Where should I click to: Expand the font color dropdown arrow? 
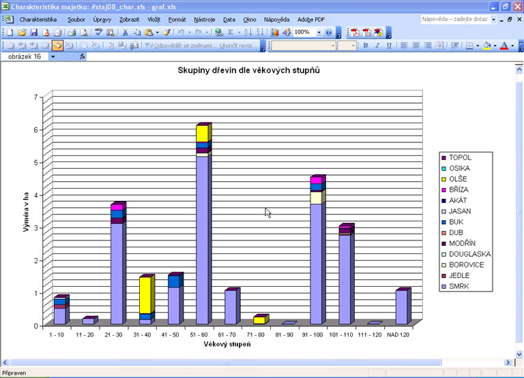(512, 46)
